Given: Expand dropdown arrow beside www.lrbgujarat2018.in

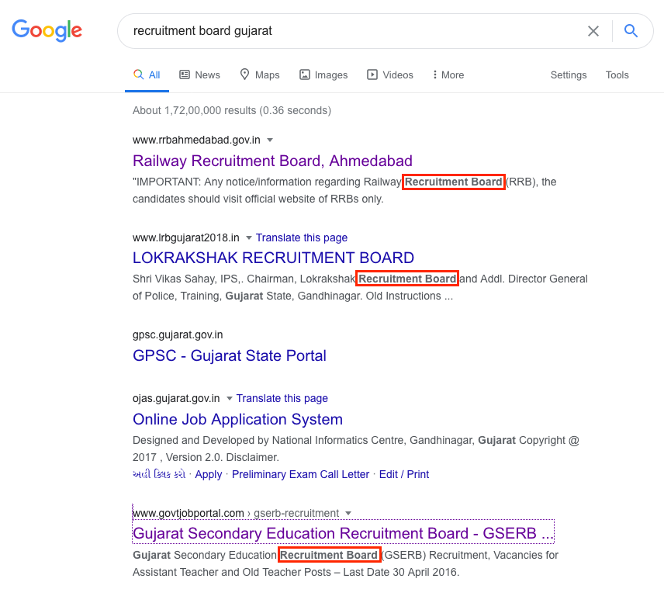Looking at the screenshot, I should pyautogui.click(x=249, y=238).
